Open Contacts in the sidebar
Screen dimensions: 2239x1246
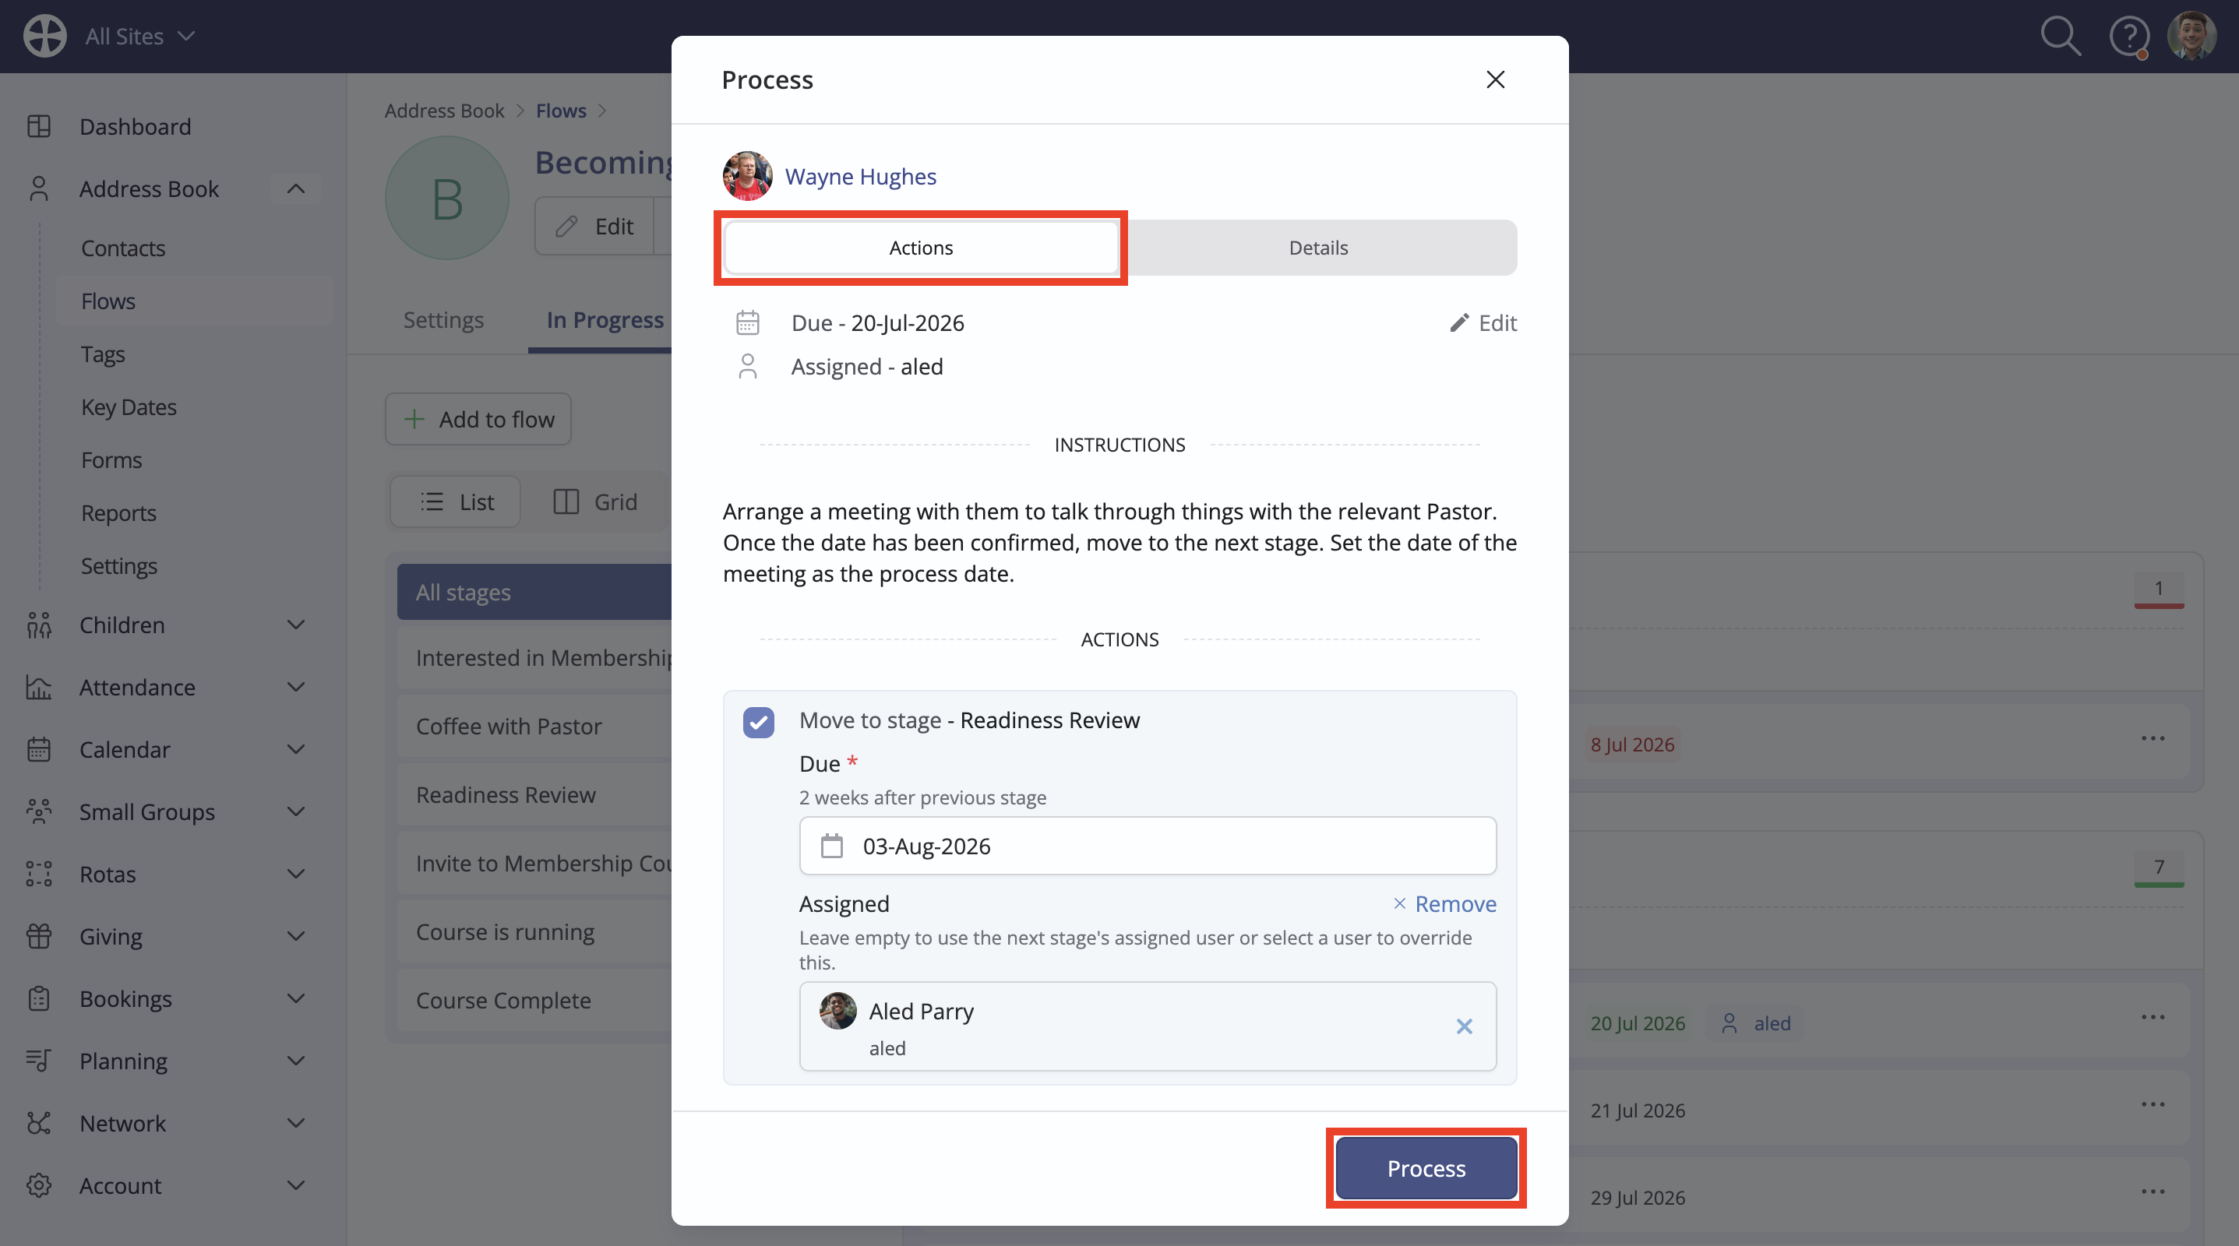pos(122,248)
